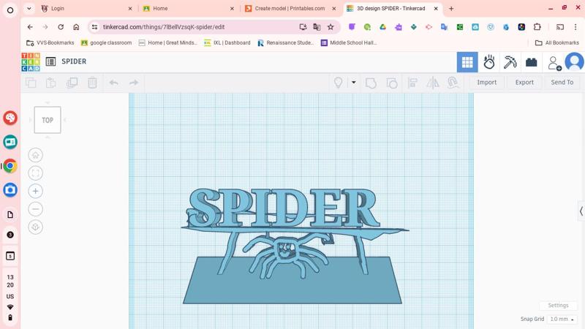585x329 pixels.
Task: Open the google classroom bookmark
Action: tap(106, 43)
